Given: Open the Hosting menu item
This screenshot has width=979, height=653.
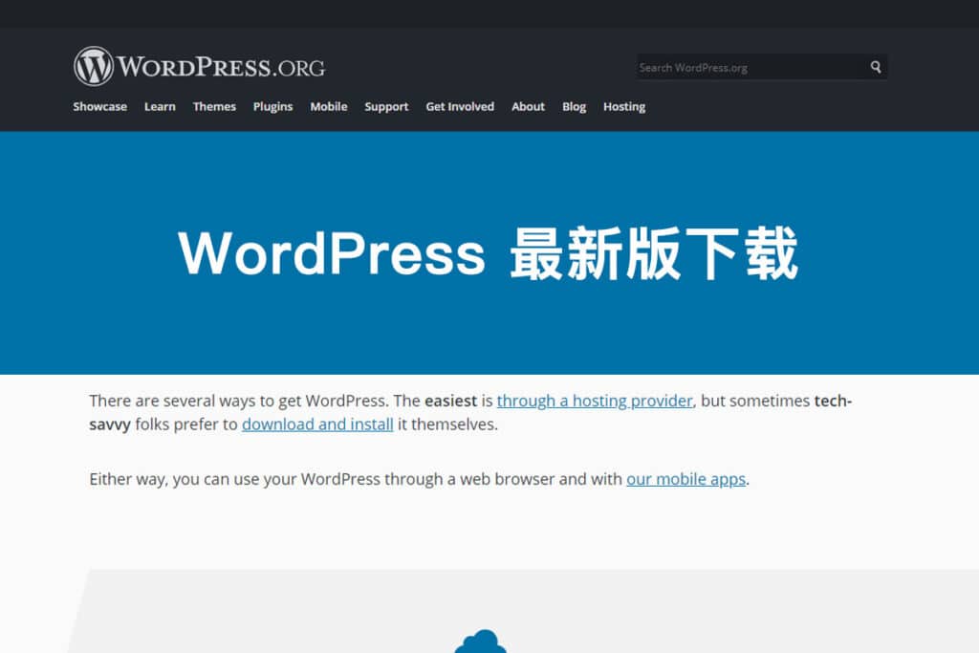Looking at the screenshot, I should pyautogui.click(x=624, y=107).
